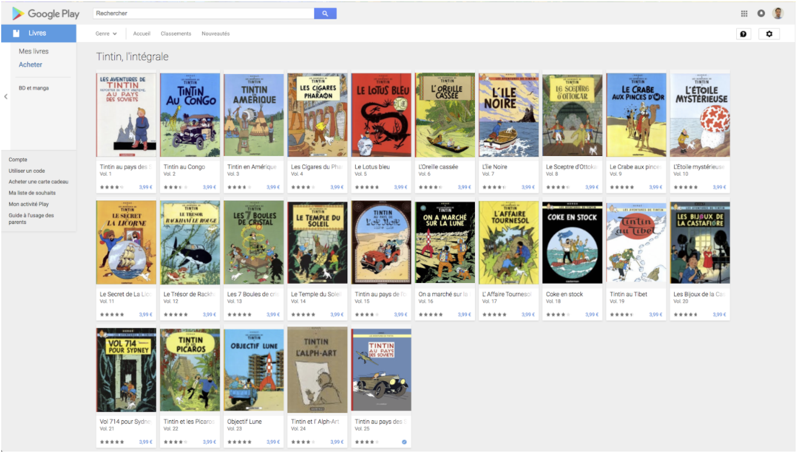797x454 pixels.
Task: Open the Google apps grid icon
Action: point(744,13)
